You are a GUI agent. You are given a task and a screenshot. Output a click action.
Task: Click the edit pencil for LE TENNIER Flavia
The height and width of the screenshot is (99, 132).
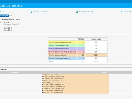tap(42, 87)
